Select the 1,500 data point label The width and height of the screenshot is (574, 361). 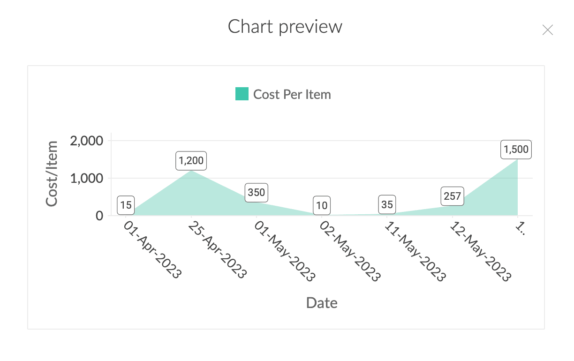tap(516, 150)
